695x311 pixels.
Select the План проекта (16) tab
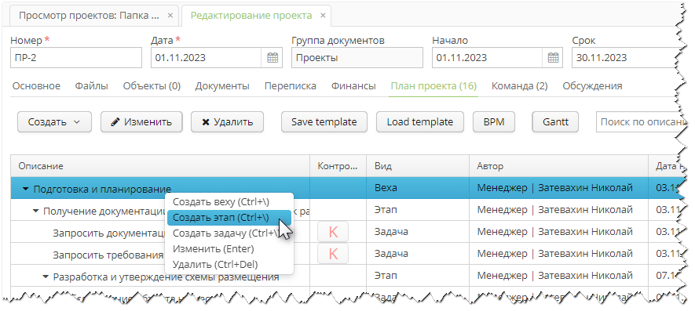pos(433,86)
